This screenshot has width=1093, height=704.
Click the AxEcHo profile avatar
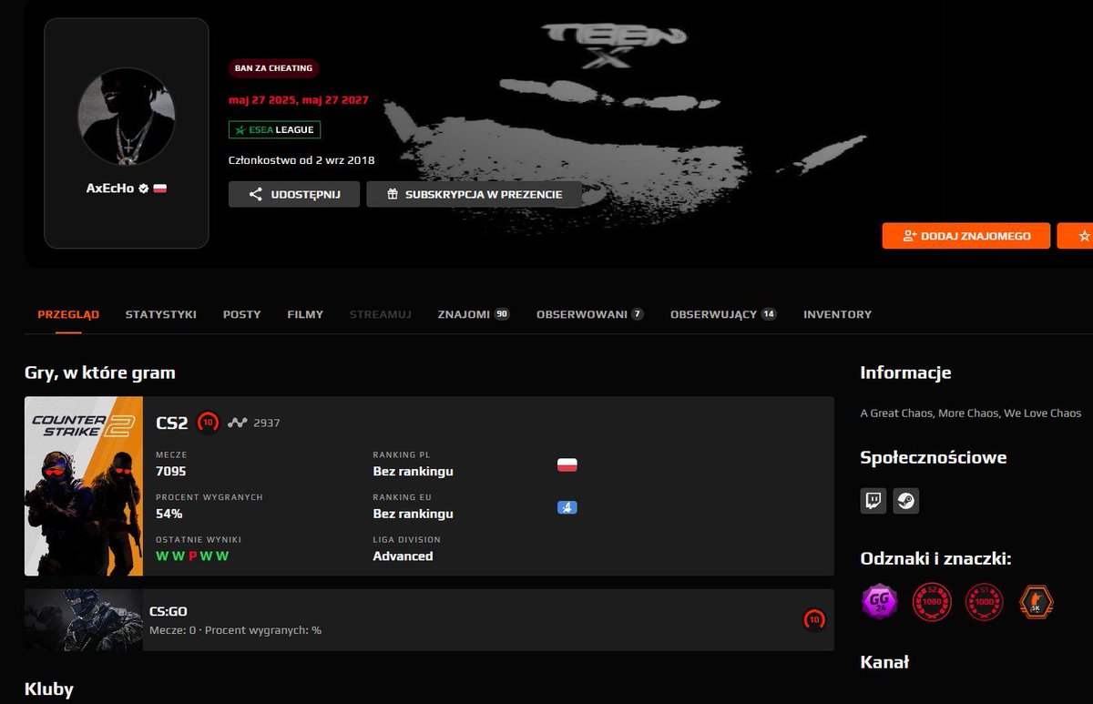point(127,117)
